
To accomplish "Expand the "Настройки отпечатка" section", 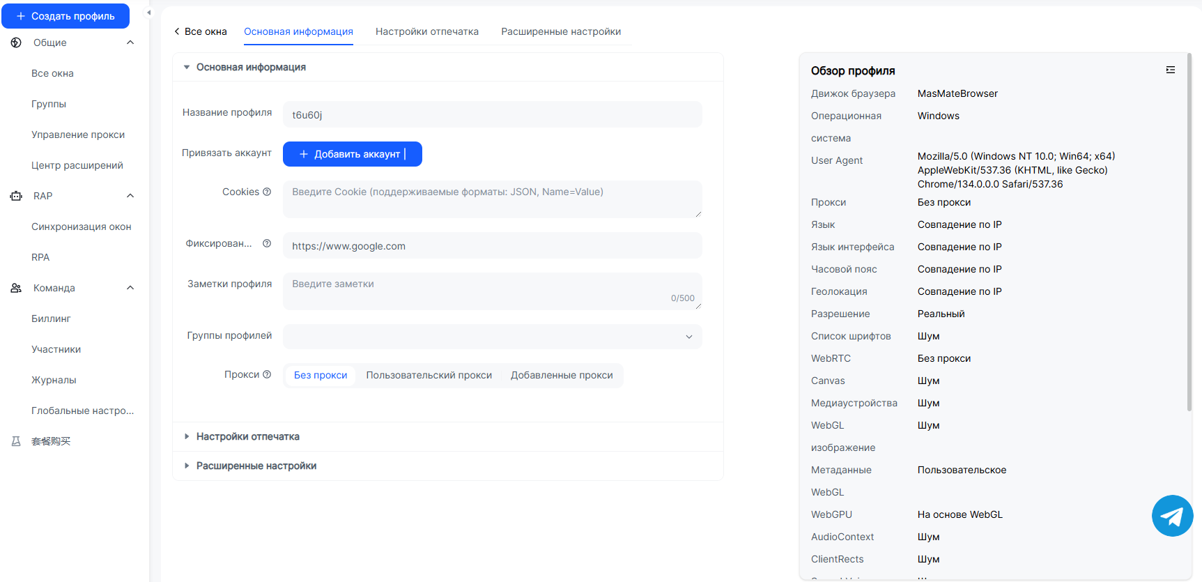I will point(247,436).
